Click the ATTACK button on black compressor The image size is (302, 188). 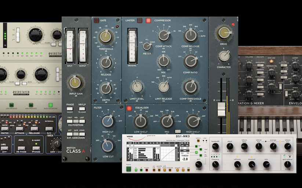(x=20, y=129)
